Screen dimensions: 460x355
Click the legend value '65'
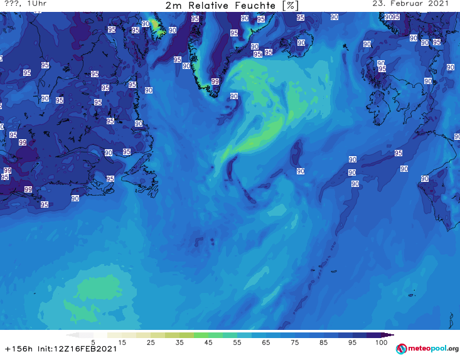[x=266, y=342]
